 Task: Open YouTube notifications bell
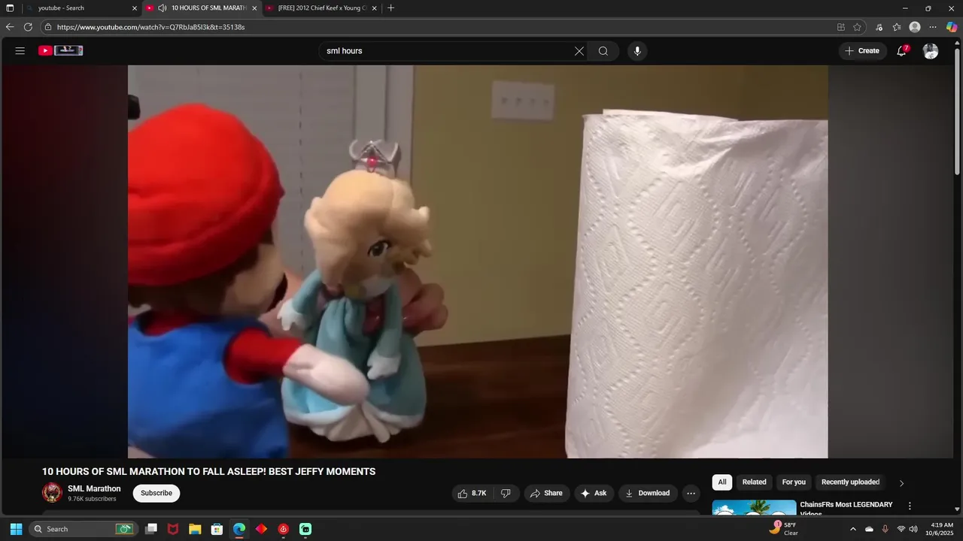pos(901,51)
